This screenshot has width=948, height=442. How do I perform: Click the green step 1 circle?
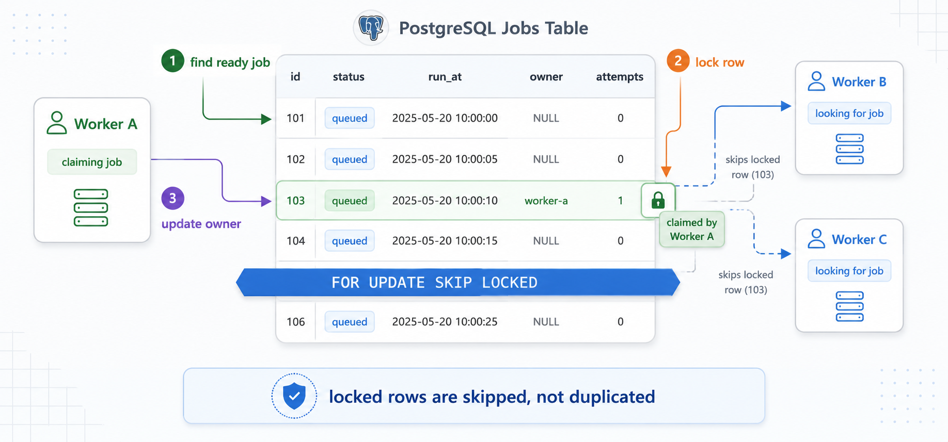point(172,61)
